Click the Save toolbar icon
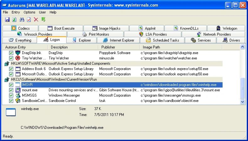Image resolution: width=248 pixels, height=141 pixels. [x=7, y=20]
